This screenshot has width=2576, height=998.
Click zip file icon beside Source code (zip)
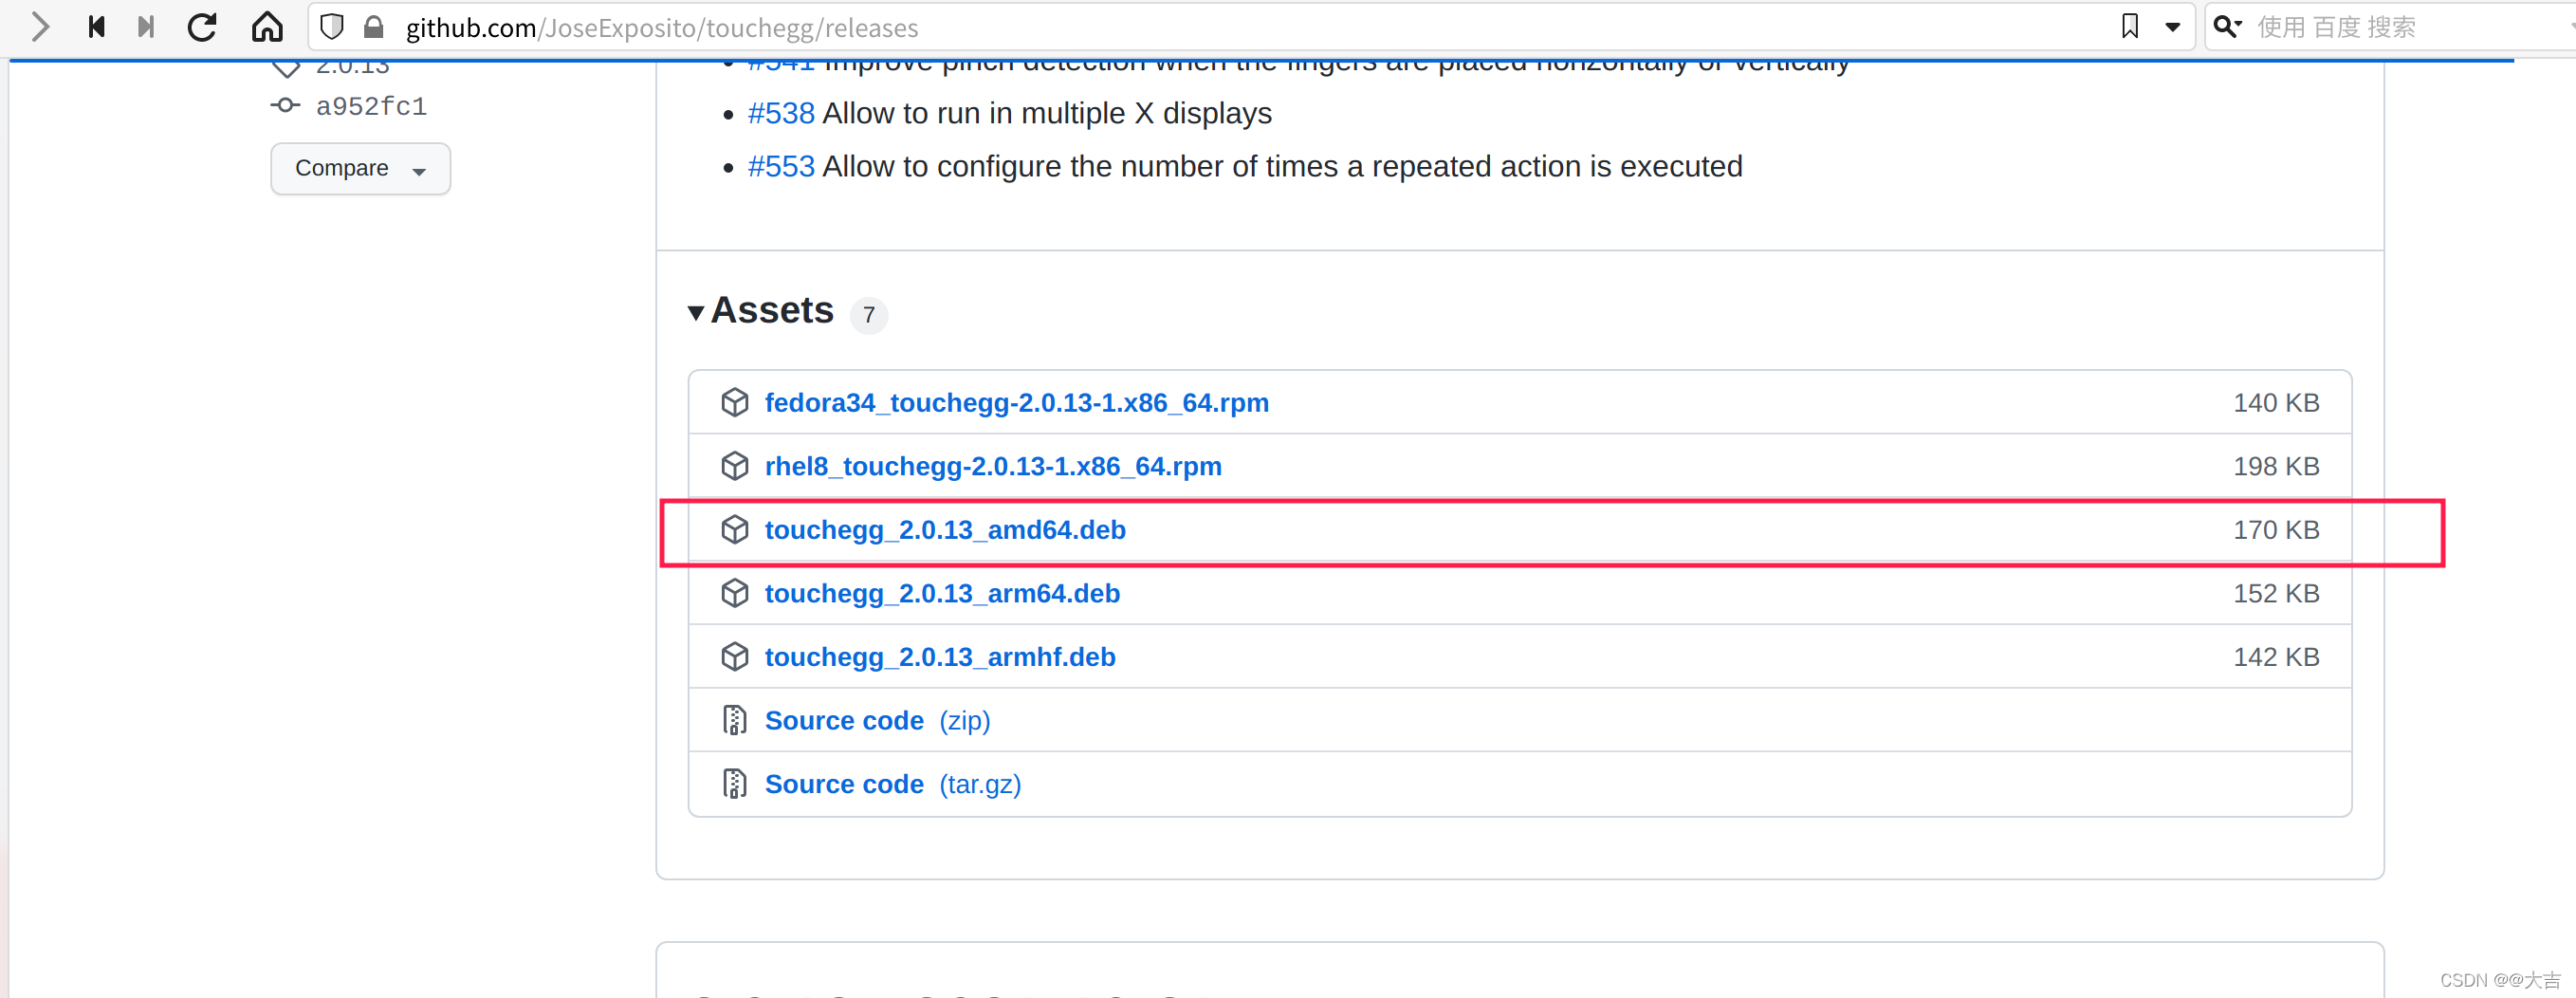click(735, 720)
